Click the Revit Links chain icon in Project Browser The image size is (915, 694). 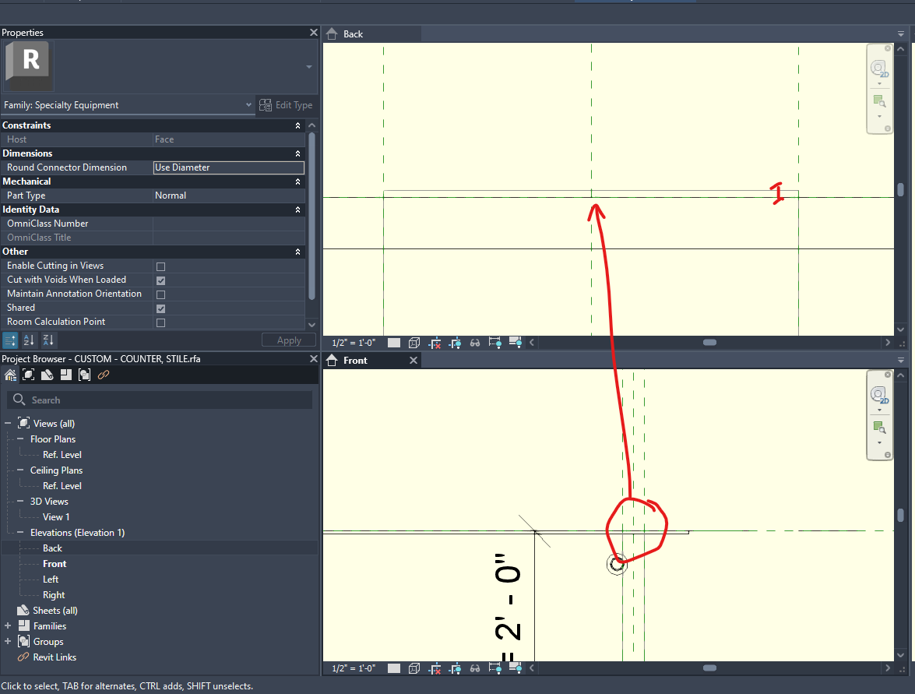[x=104, y=375]
